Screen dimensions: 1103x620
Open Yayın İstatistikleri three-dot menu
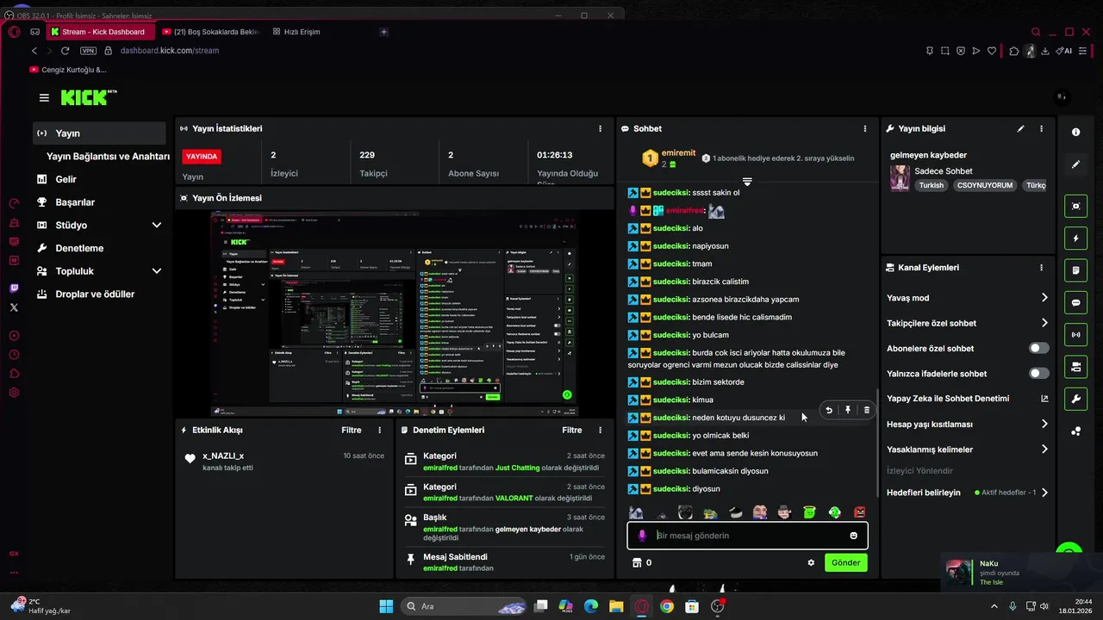601,128
